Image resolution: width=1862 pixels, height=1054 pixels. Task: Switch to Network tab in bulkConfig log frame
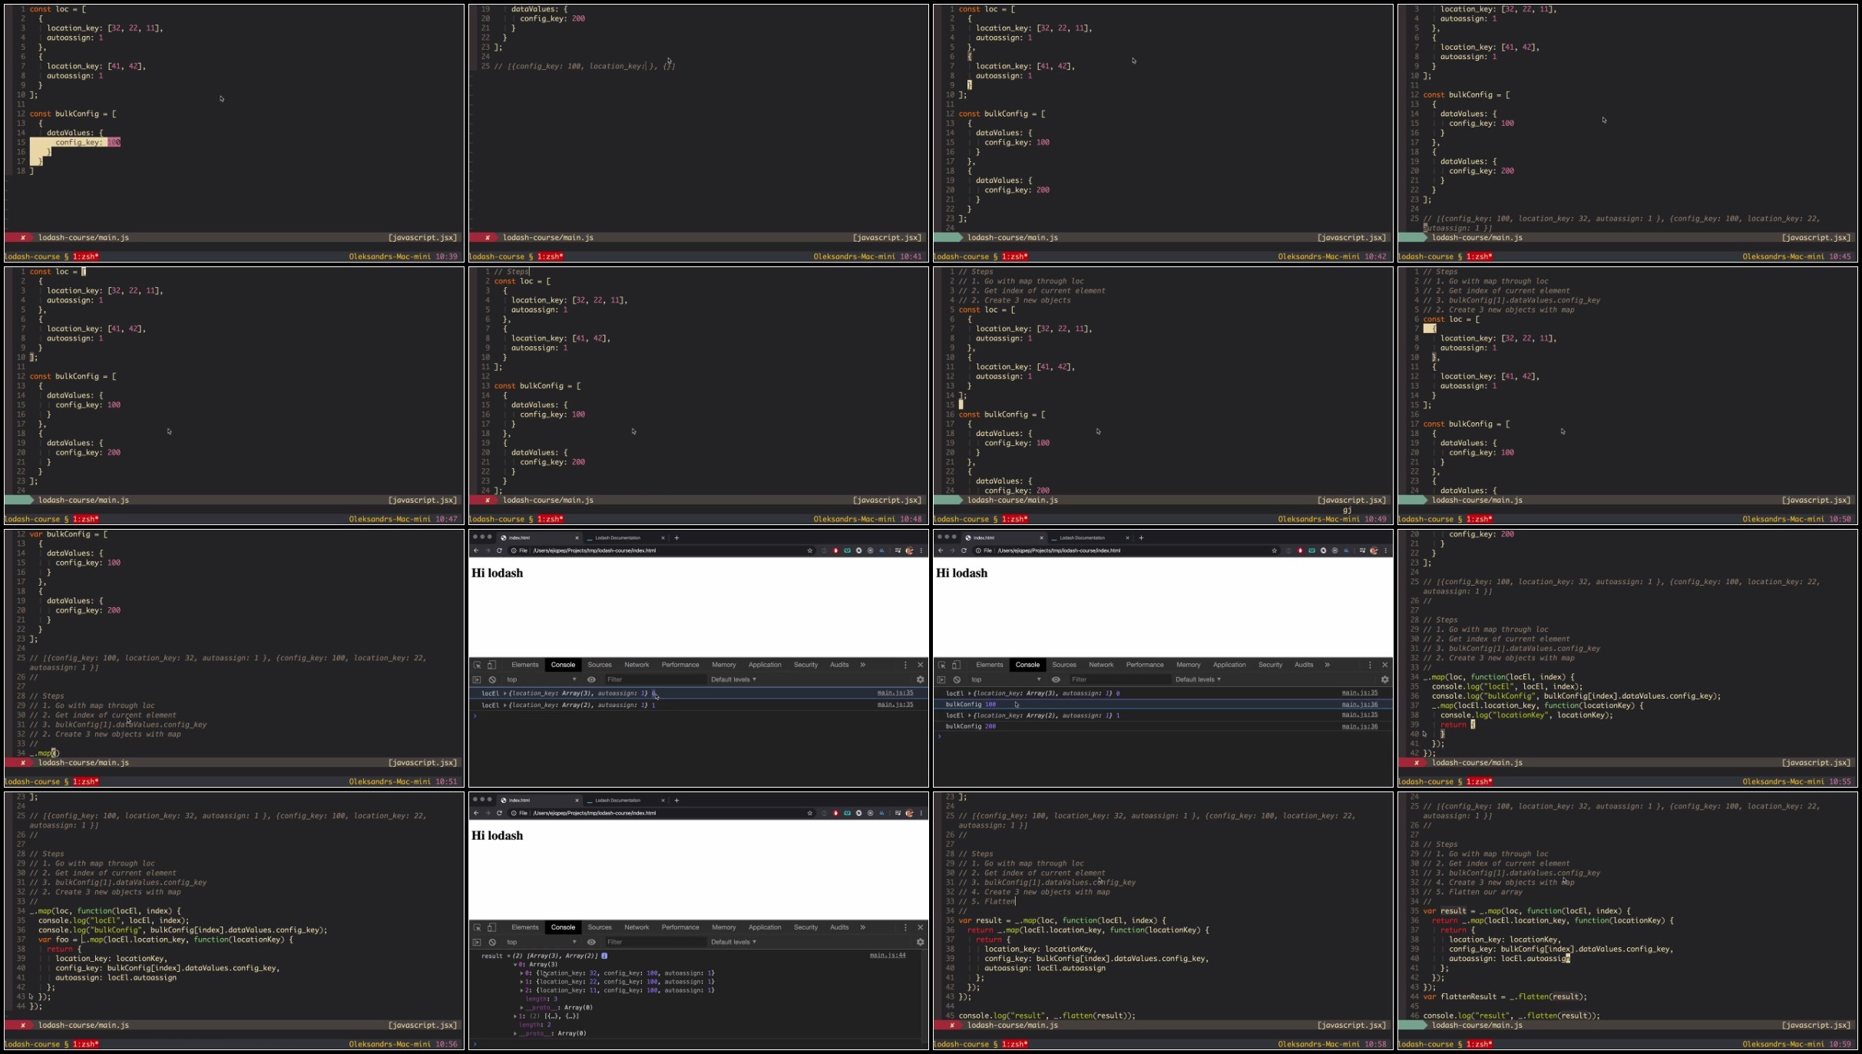coord(1100,665)
